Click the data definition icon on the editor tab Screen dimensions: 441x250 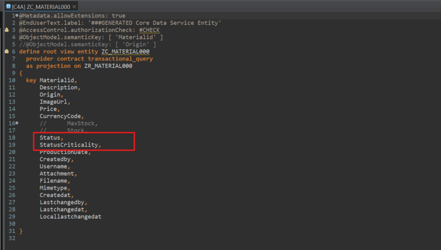(8, 6)
